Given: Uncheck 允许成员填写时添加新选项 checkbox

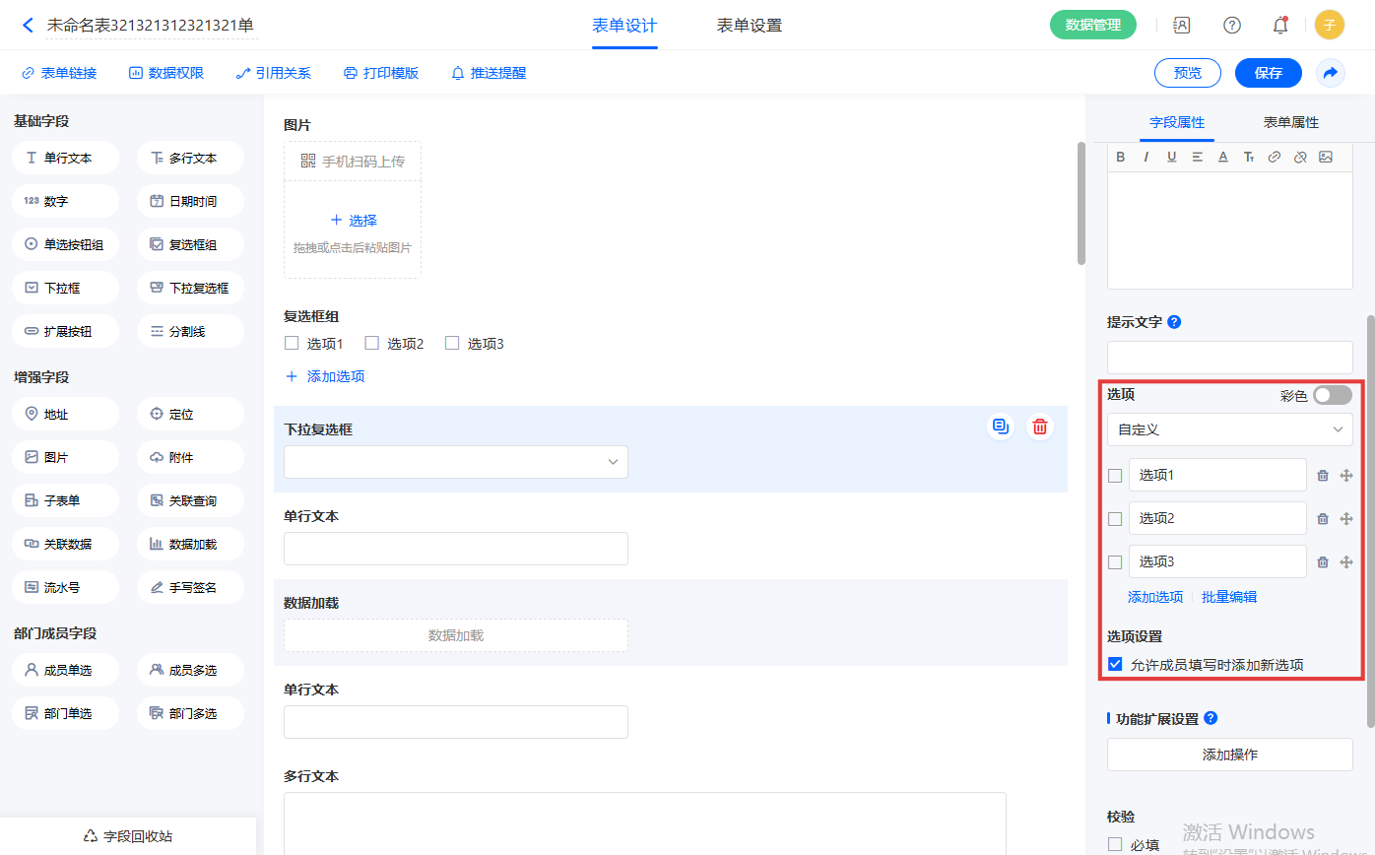Looking at the screenshot, I should [1115, 664].
